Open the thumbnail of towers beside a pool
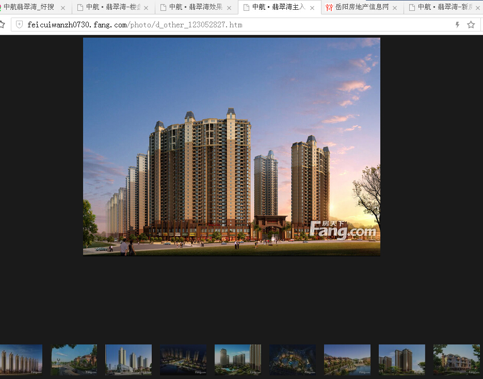The height and width of the screenshot is (379, 483). tap(238, 359)
